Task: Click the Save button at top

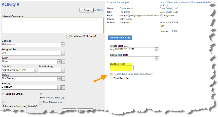Action: (x=86, y=10)
